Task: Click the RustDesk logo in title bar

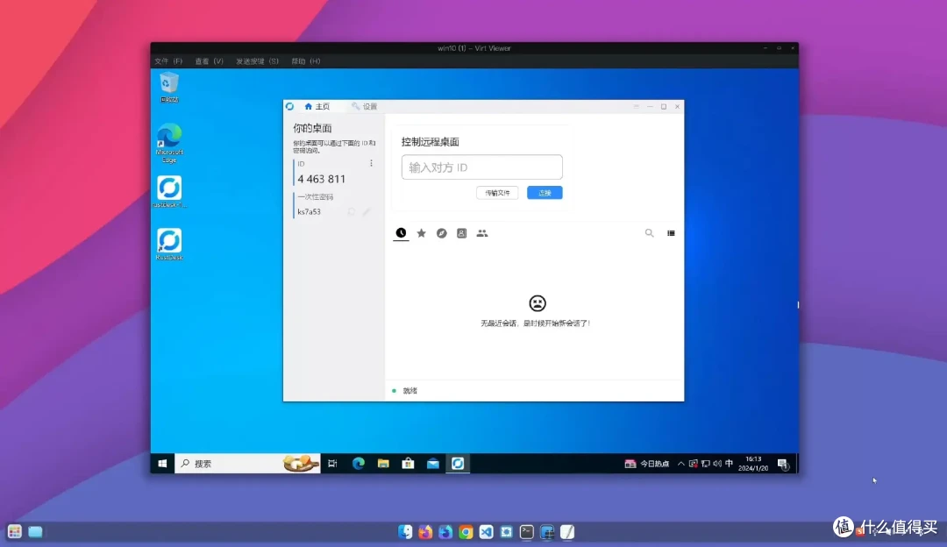Action: click(x=290, y=106)
